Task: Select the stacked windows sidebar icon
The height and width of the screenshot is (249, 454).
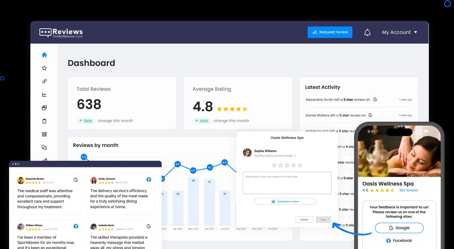Action: (44, 108)
